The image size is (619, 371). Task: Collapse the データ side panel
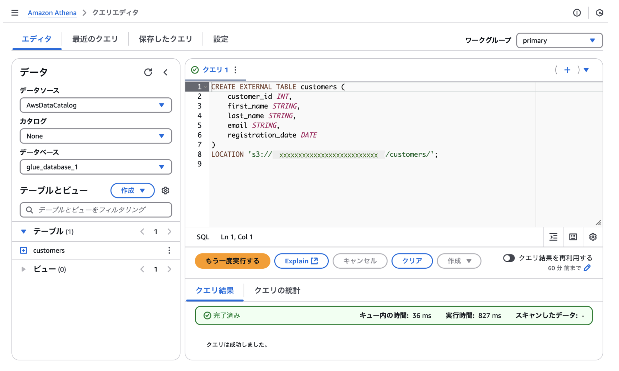[166, 72]
